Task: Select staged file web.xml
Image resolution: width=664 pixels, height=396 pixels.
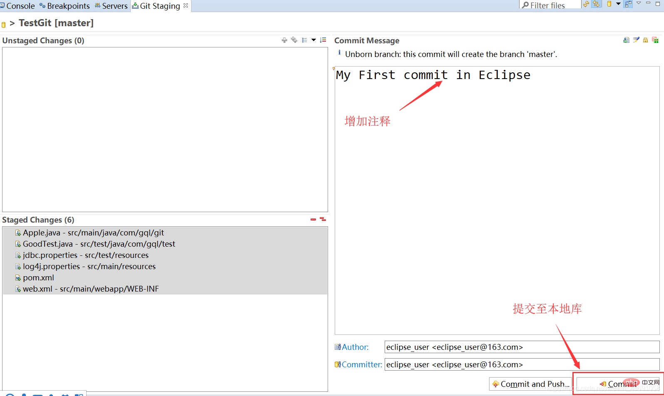Action: tap(165, 289)
